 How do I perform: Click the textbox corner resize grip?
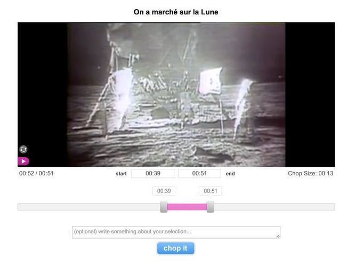point(278,236)
